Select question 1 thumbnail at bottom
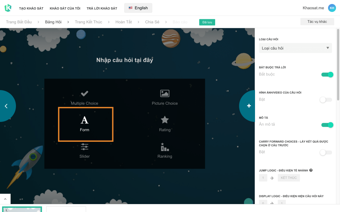Viewport: 340px width, 212px height. [x=22, y=209]
